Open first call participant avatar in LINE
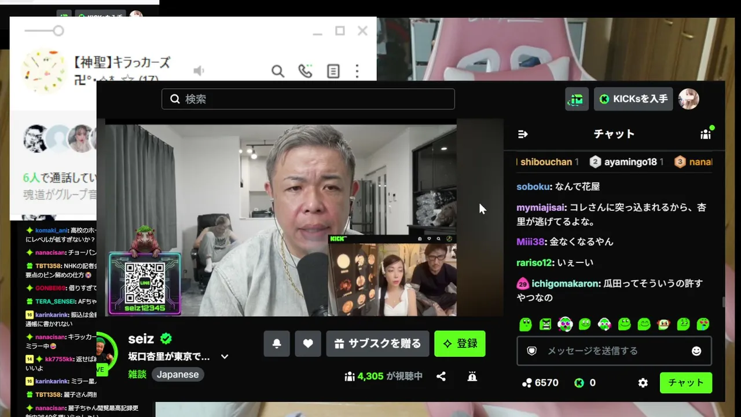 pos(35,138)
